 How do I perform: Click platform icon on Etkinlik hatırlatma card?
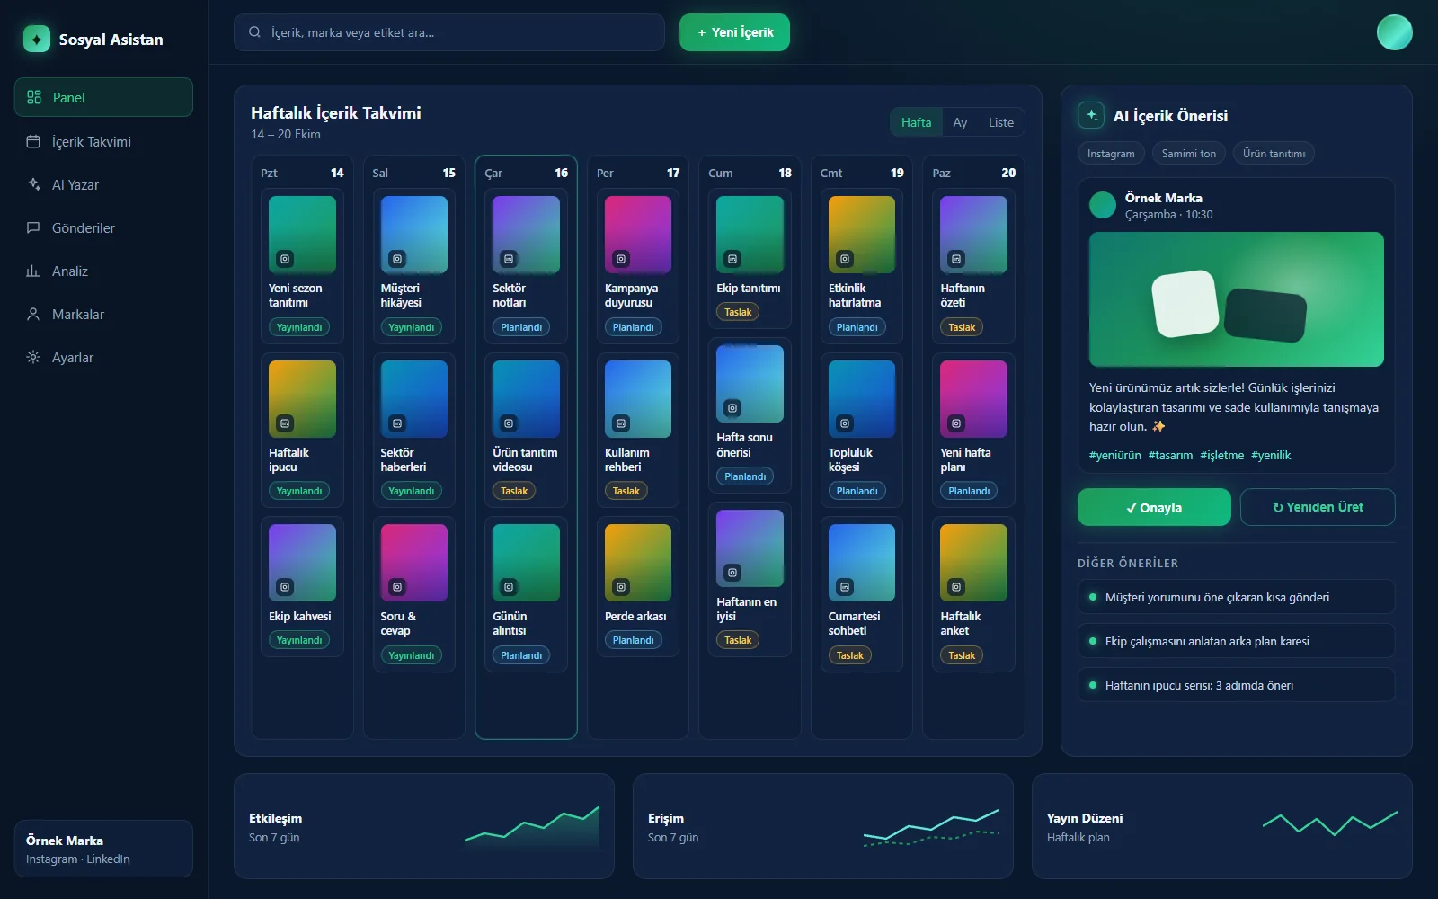[x=844, y=259]
